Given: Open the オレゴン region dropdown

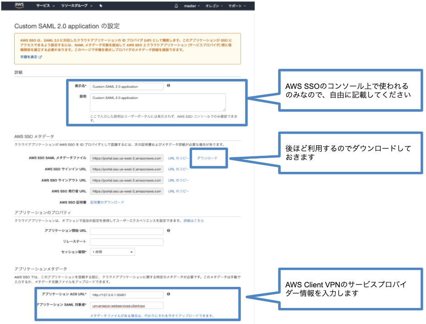Looking at the screenshot, I should [x=214, y=6].
